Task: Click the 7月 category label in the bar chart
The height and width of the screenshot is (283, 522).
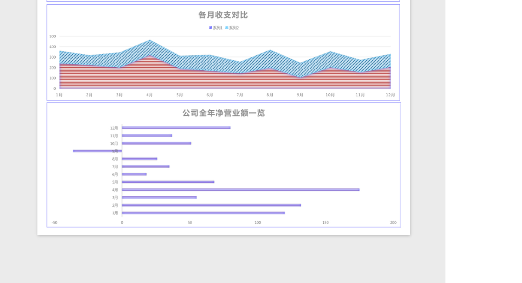Action: 115,167
